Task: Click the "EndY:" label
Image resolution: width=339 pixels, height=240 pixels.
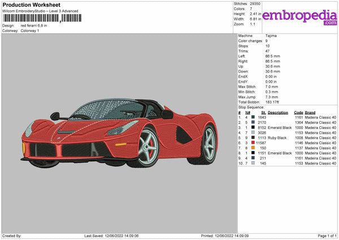Action: coord(243,82)
